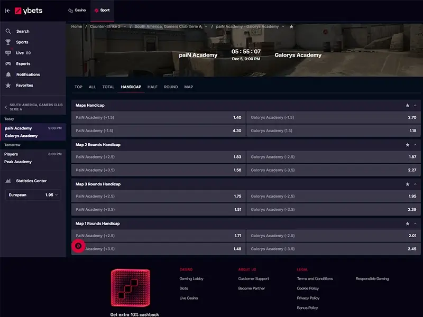Switch to the ALL markets tab

pyautogui.click(x=92, y=87)
